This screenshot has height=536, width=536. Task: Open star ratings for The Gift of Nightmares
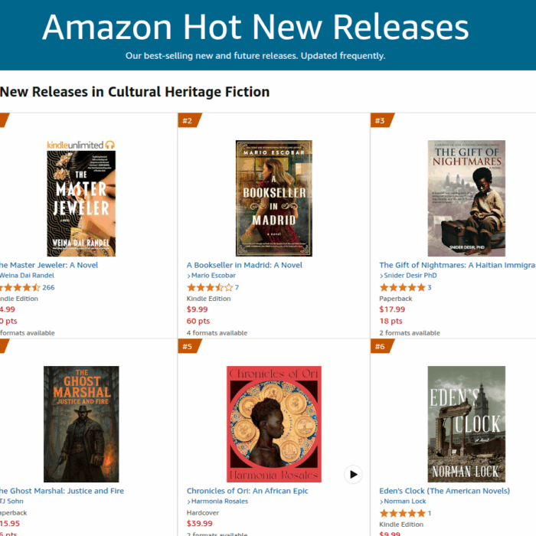click(402, 287)
